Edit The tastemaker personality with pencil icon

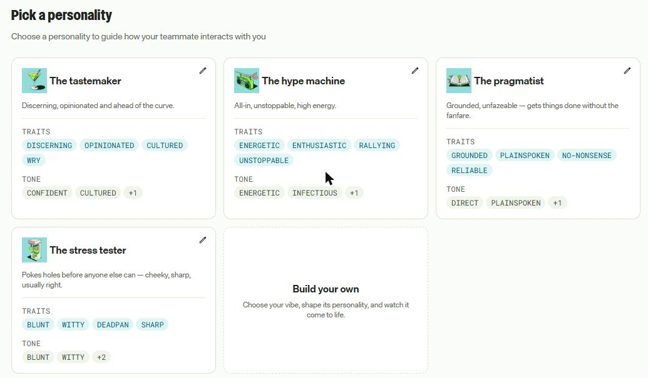coord(202,71)
